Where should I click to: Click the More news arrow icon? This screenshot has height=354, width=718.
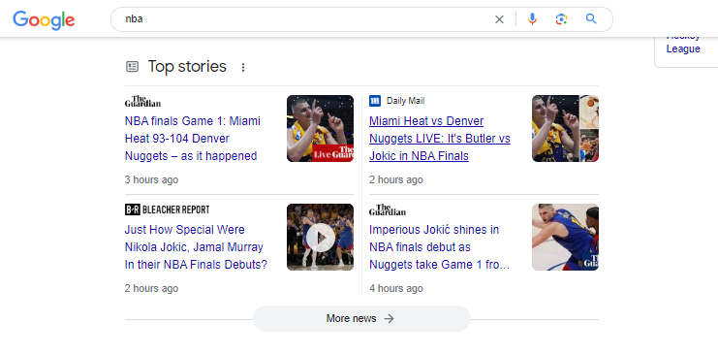point(389,318)
